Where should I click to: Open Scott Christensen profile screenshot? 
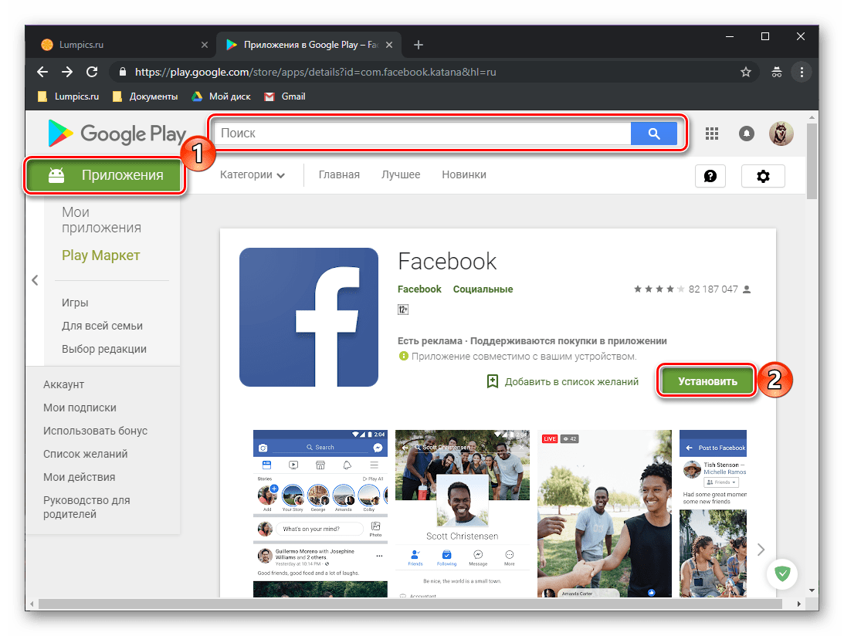463,514
